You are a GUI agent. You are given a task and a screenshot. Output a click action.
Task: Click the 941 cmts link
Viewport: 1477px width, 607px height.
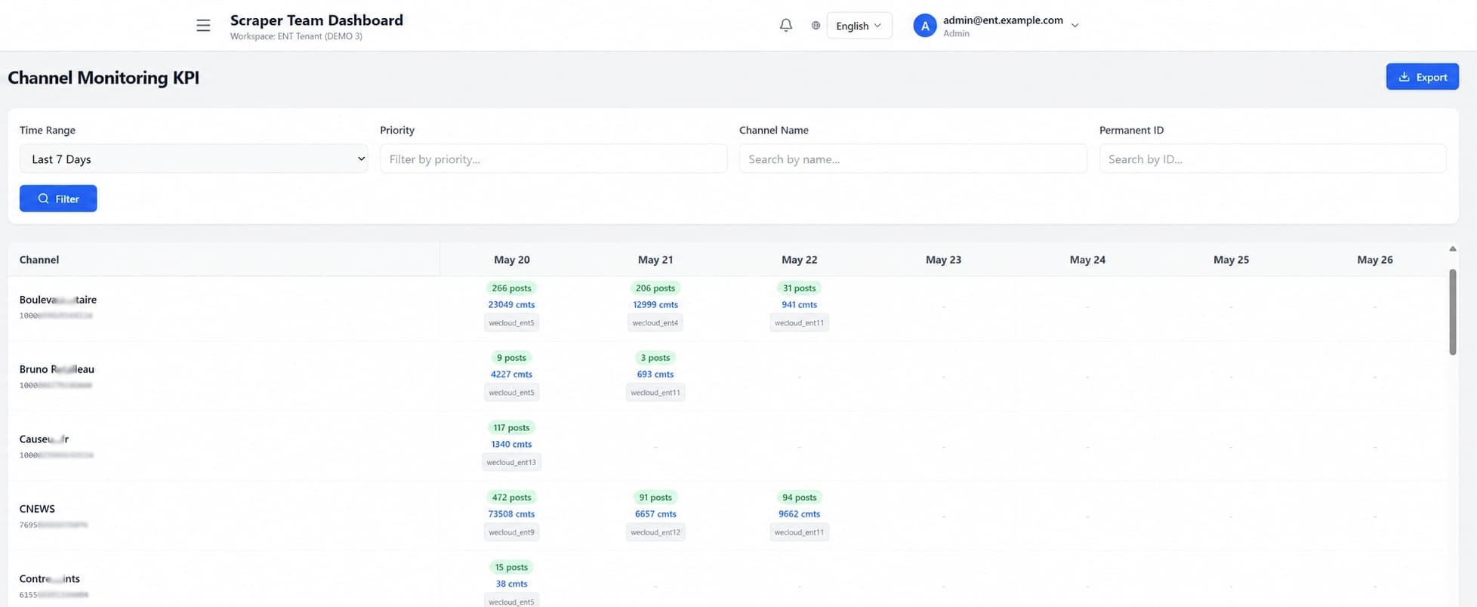(799, 304)
